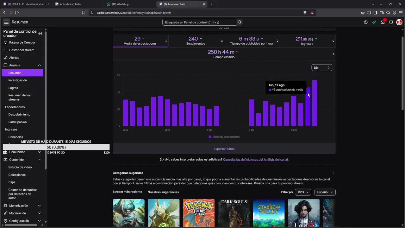The height and width of the screenshot is (228, 405).
Task: Click Exportar datos button
Action: point(224,149)
